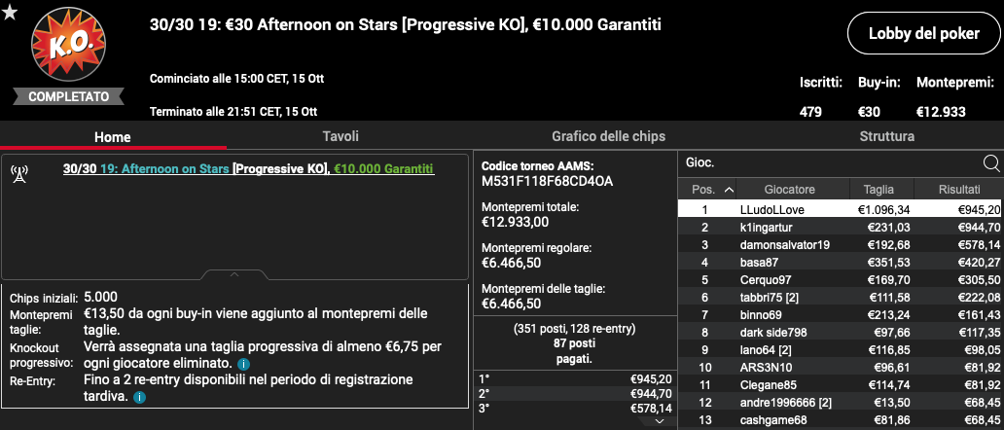Select player k1ingartur row
1004x430 pixels.
(841, 227)
